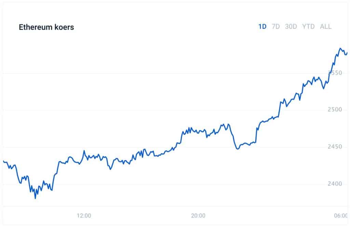View the ALL time range
The height and width of the screenshot is (227, 350).
(325, 27)
